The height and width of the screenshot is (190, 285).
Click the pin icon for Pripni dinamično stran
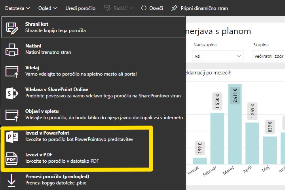pyautogui.click(x=174, y=8)
